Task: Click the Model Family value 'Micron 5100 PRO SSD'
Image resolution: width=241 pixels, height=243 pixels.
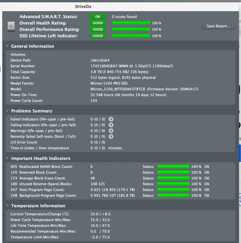Action: pos(109,83)
